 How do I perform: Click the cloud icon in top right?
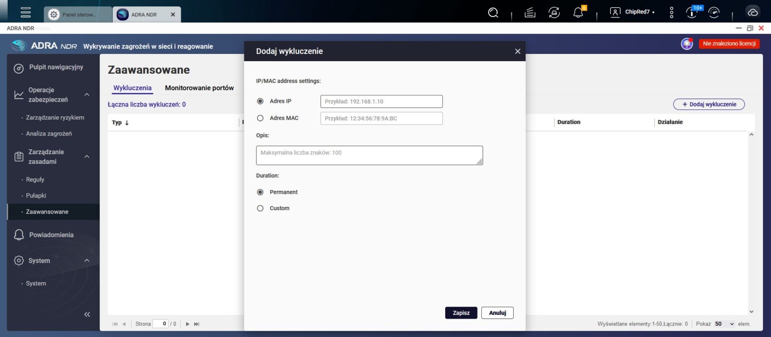point(752,13)
